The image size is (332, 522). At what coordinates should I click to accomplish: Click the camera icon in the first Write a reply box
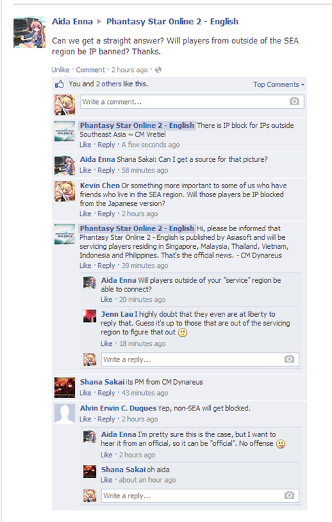point(289,359)
